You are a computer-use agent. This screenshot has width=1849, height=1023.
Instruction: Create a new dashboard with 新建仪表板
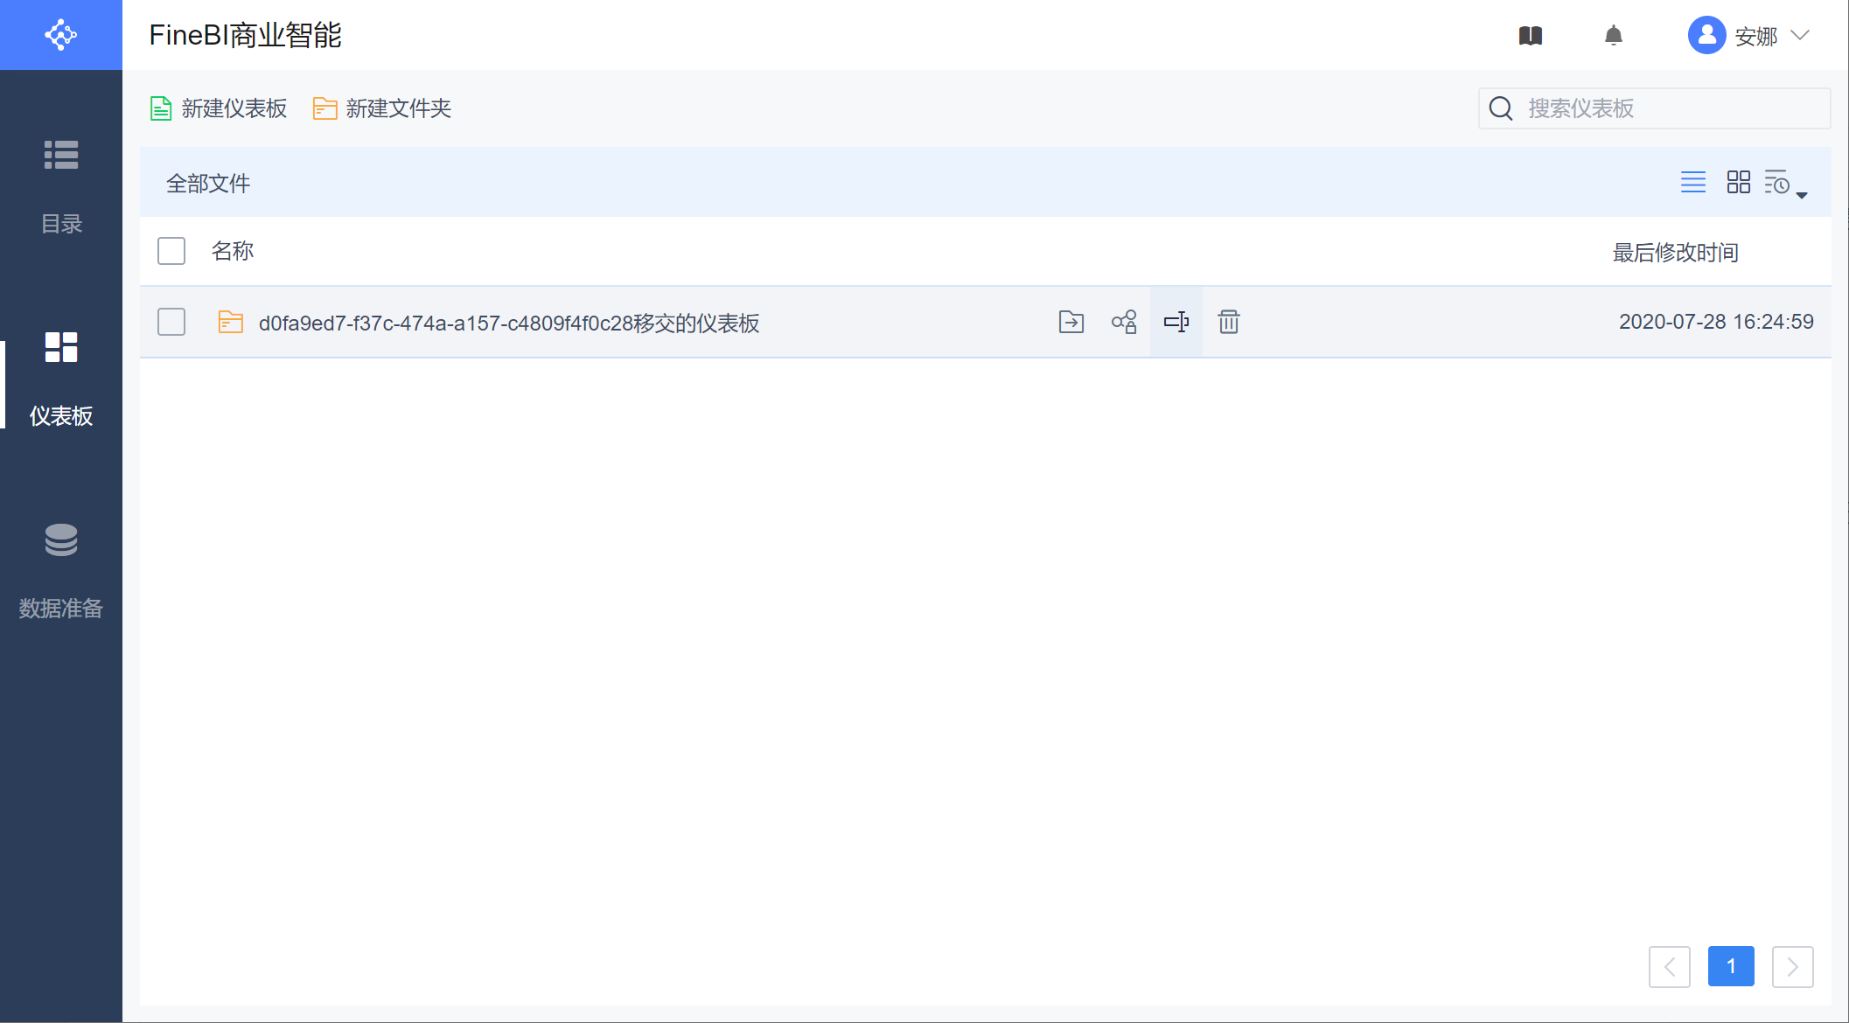(x=219, y=108)
